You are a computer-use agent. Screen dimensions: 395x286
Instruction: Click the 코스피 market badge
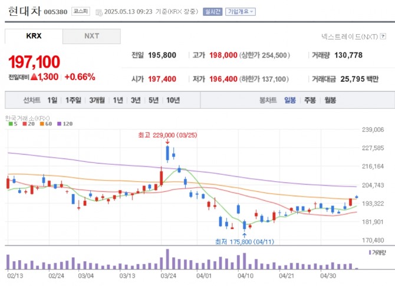pyautogui.click(x=81, y=11)
